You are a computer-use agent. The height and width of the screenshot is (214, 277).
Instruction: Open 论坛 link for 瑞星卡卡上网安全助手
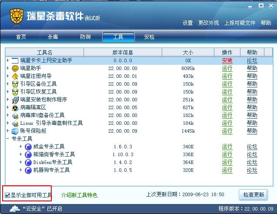[252, 60]
